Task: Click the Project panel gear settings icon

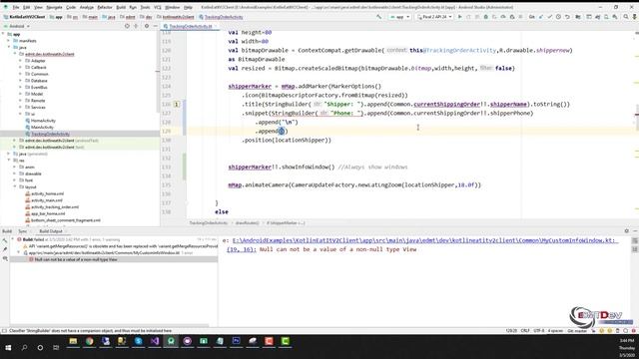Action: 147,26
